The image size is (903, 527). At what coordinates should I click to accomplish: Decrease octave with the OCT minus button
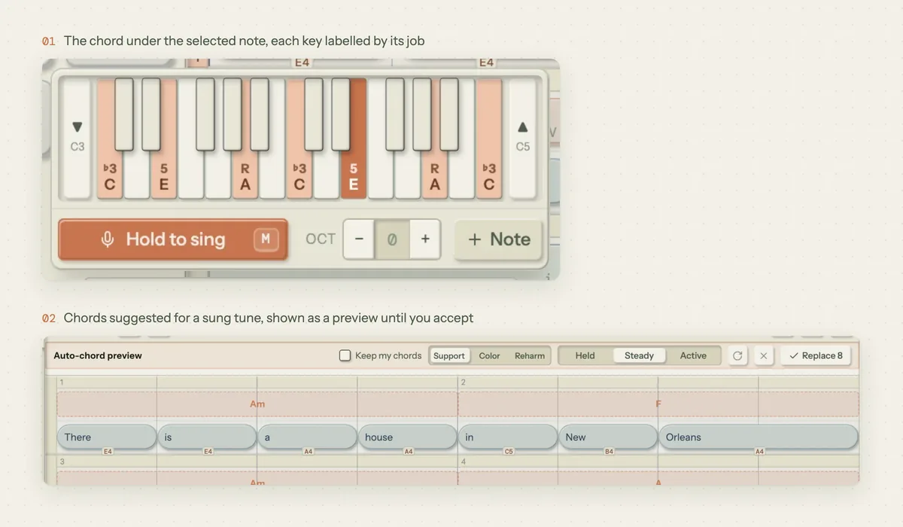pos(359,239)
